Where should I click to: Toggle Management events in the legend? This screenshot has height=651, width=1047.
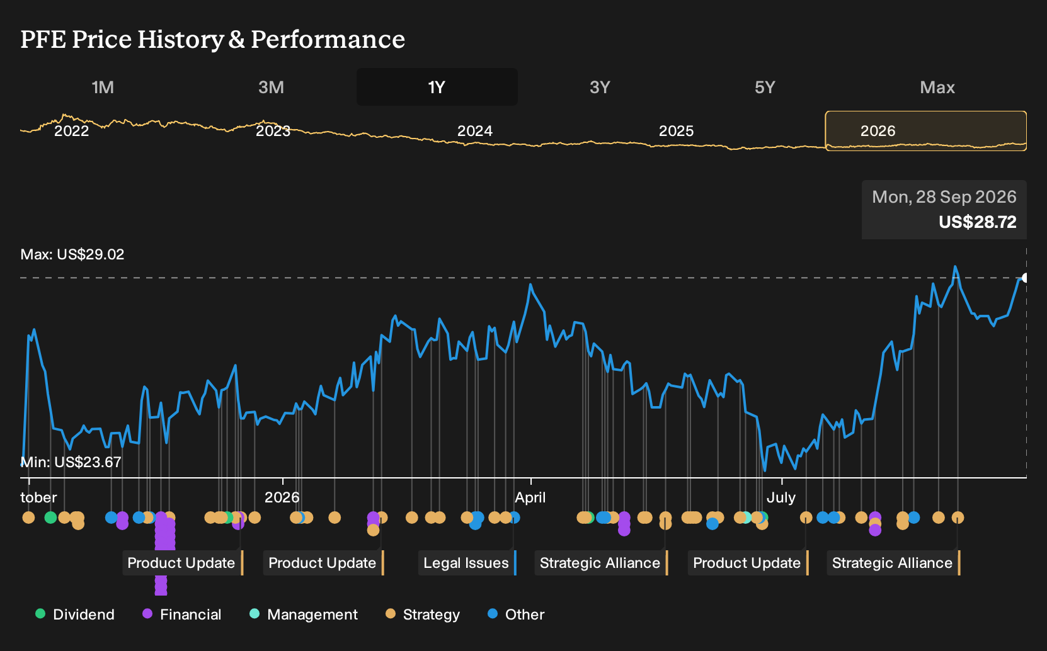304,614
